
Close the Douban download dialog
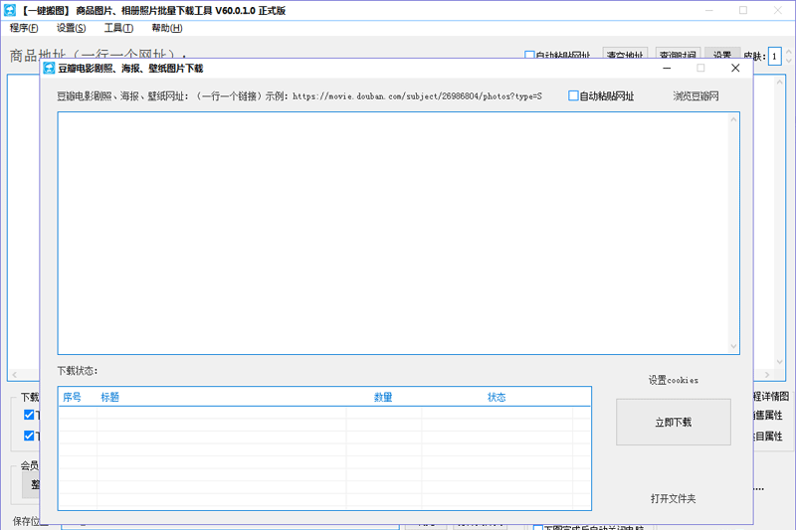tap(735, 68)
